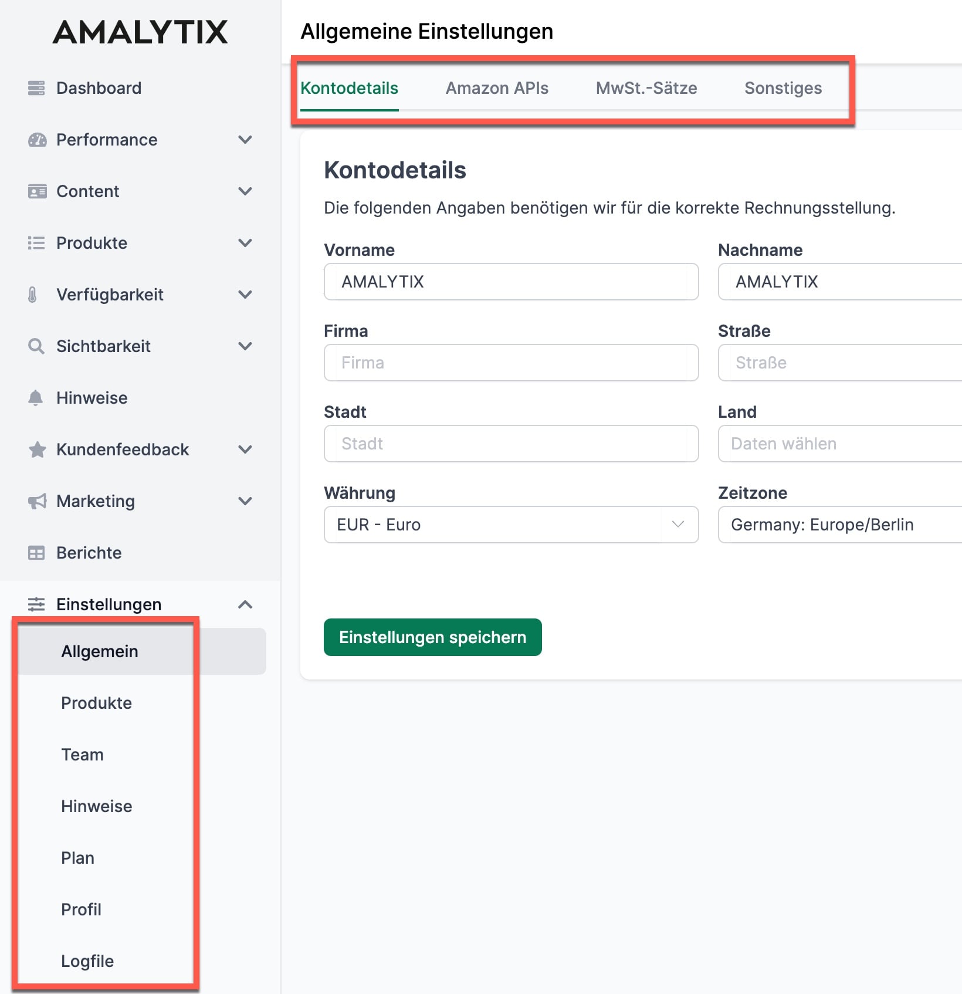Click the Verfügbarkeit thermometer icon
This screenshot has width=962, height=994.
(x=32, y=295)
